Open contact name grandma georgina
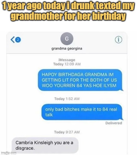 tap(67, 49)
